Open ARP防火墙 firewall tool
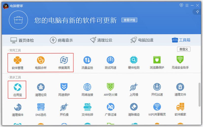Viewport: 203px width, 127px height. (x=110, y=90)
